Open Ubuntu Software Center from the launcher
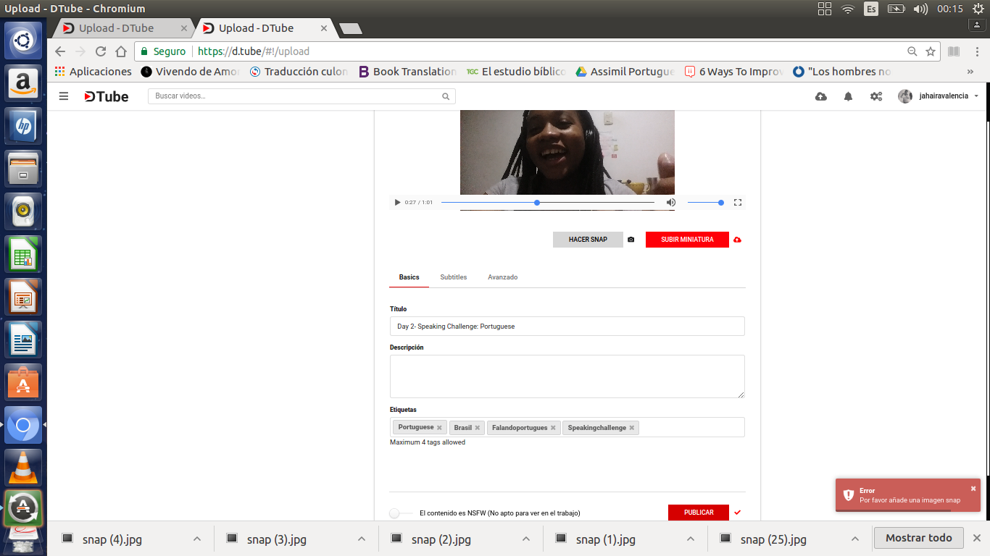The height and width of the screenshot is (556, 990). (23, 382)
